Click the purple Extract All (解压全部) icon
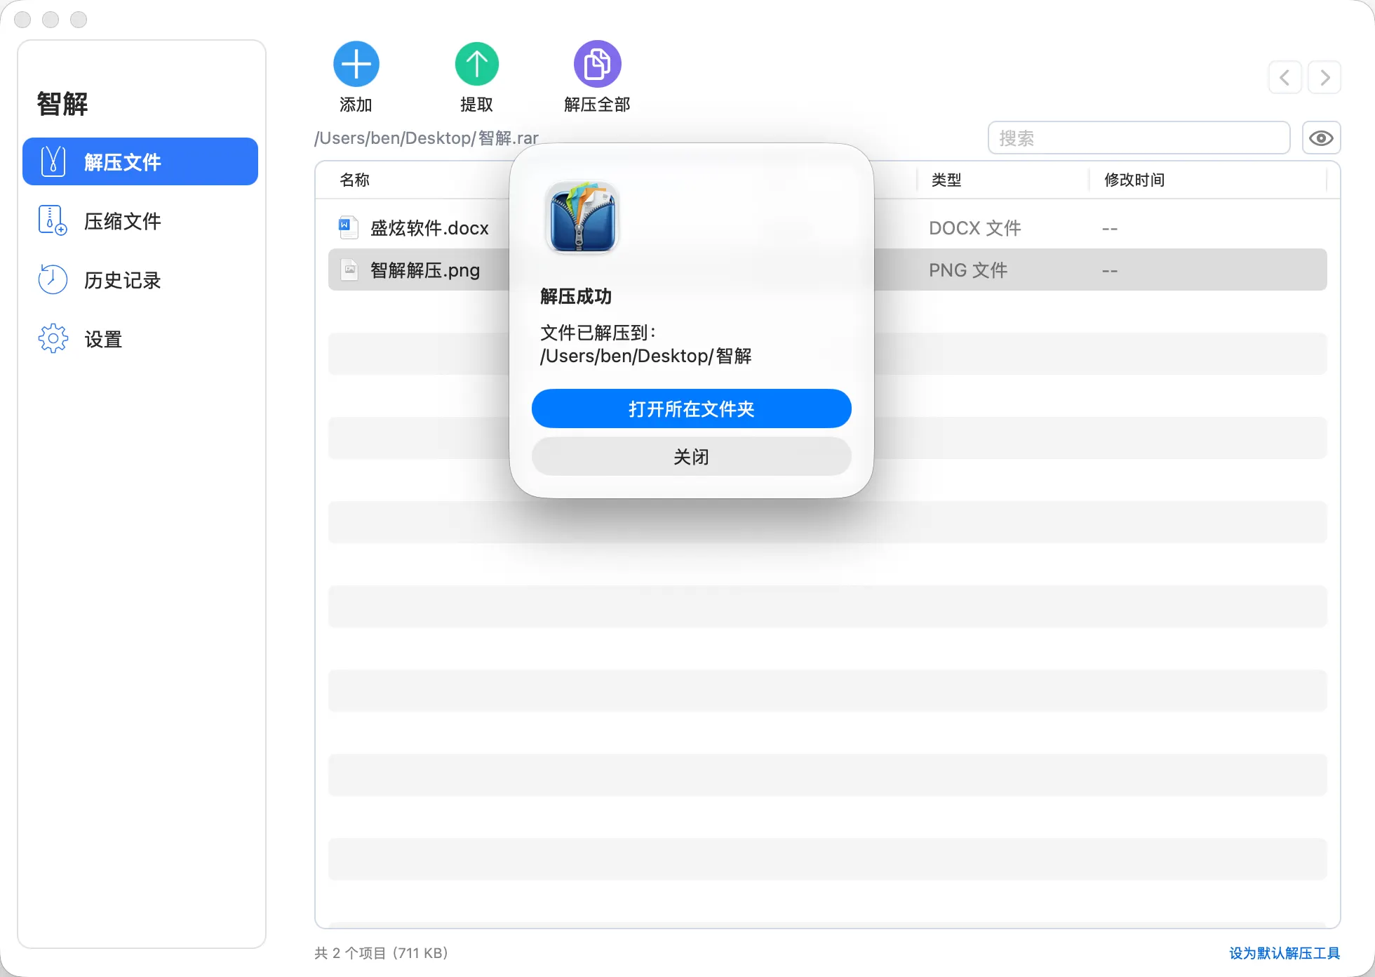Viewport: 1375px width, 977px height. click(x=598, y=64)
